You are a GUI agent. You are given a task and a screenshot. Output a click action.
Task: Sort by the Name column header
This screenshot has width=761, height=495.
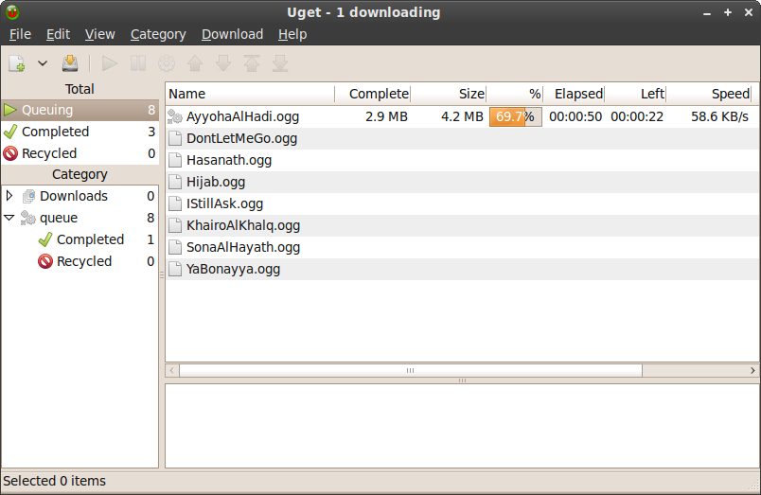(x=250, y=94)
